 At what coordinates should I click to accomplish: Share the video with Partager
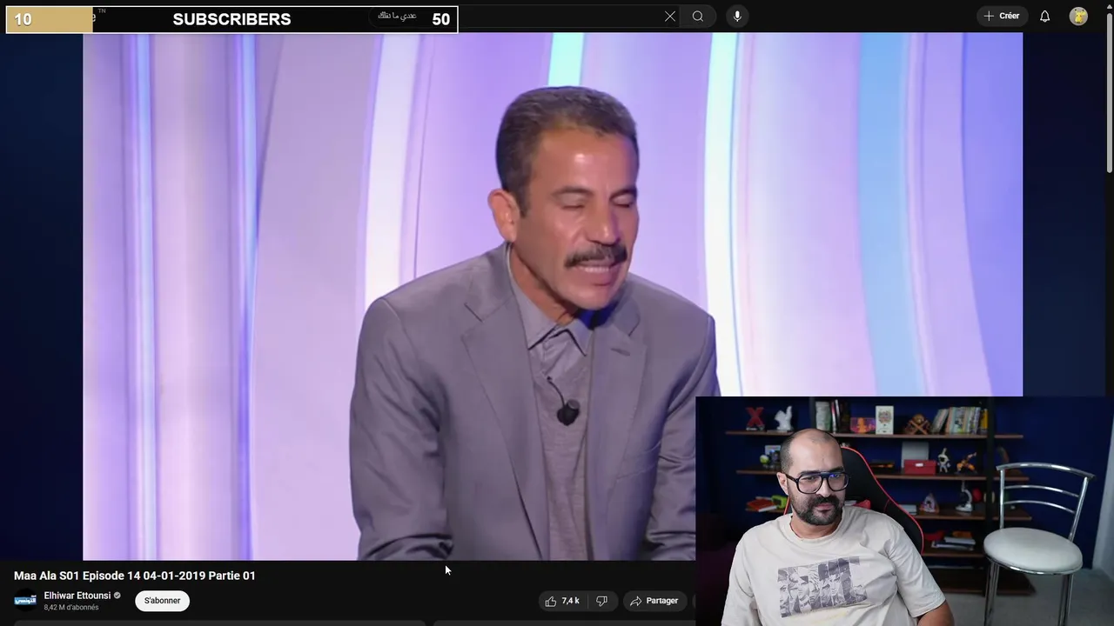[x=654, y=601]
